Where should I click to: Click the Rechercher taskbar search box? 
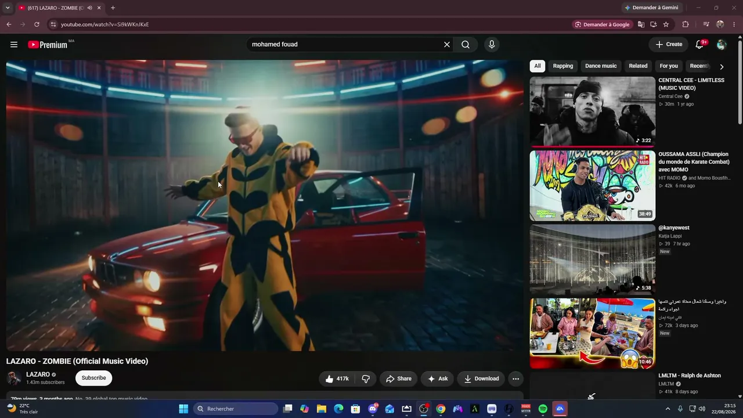pyautogui.click(x=236, y=409)
